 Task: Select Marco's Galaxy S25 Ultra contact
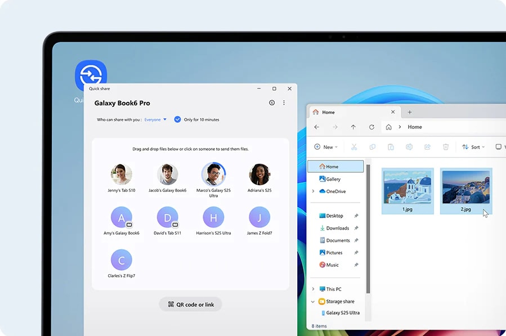(x=213, y=180)
